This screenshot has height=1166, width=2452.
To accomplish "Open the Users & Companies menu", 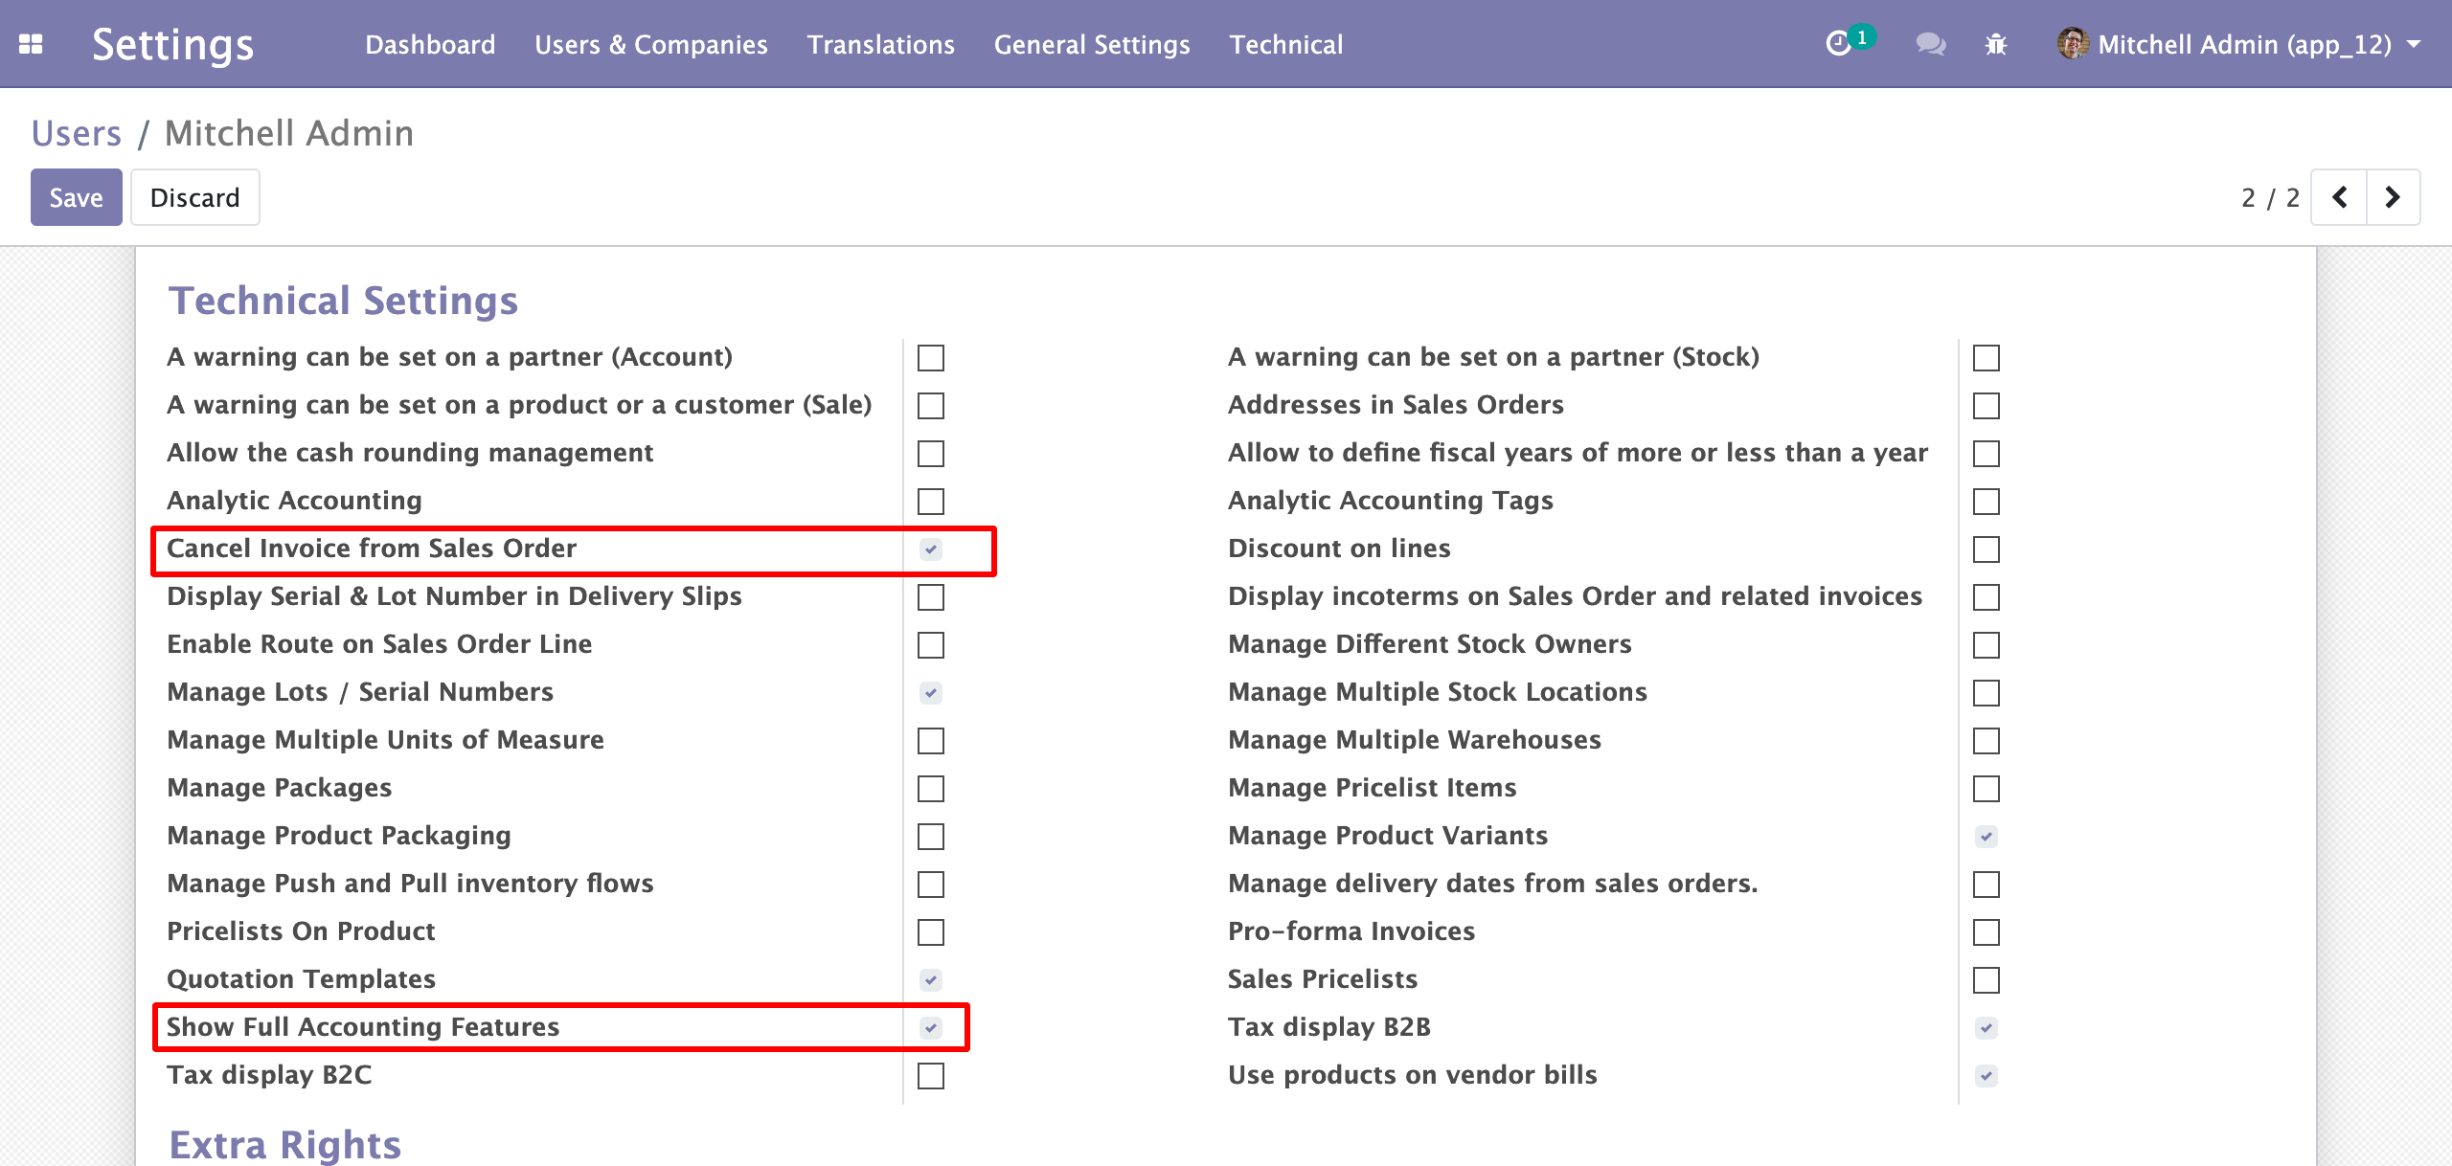I will (651, 44).
